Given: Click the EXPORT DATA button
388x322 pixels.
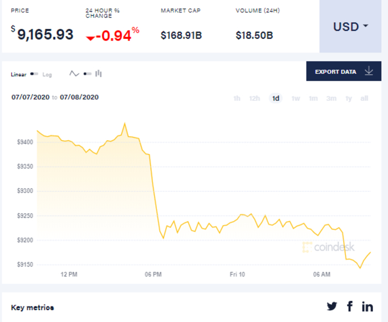Looking at the screenshot, I should coord(336,71).
